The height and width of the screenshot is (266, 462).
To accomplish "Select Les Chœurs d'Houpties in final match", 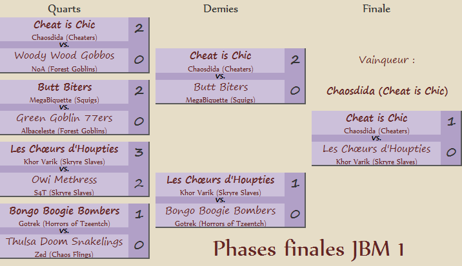I will pyautogui.click(x=377, y=149).
